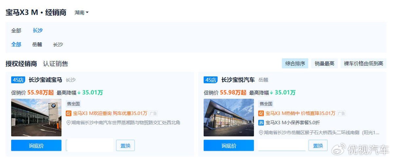Open the 湖南 province dropdown
Image resolution: width=393 pixels, height=159 pixels.
(x=82, y=13)
